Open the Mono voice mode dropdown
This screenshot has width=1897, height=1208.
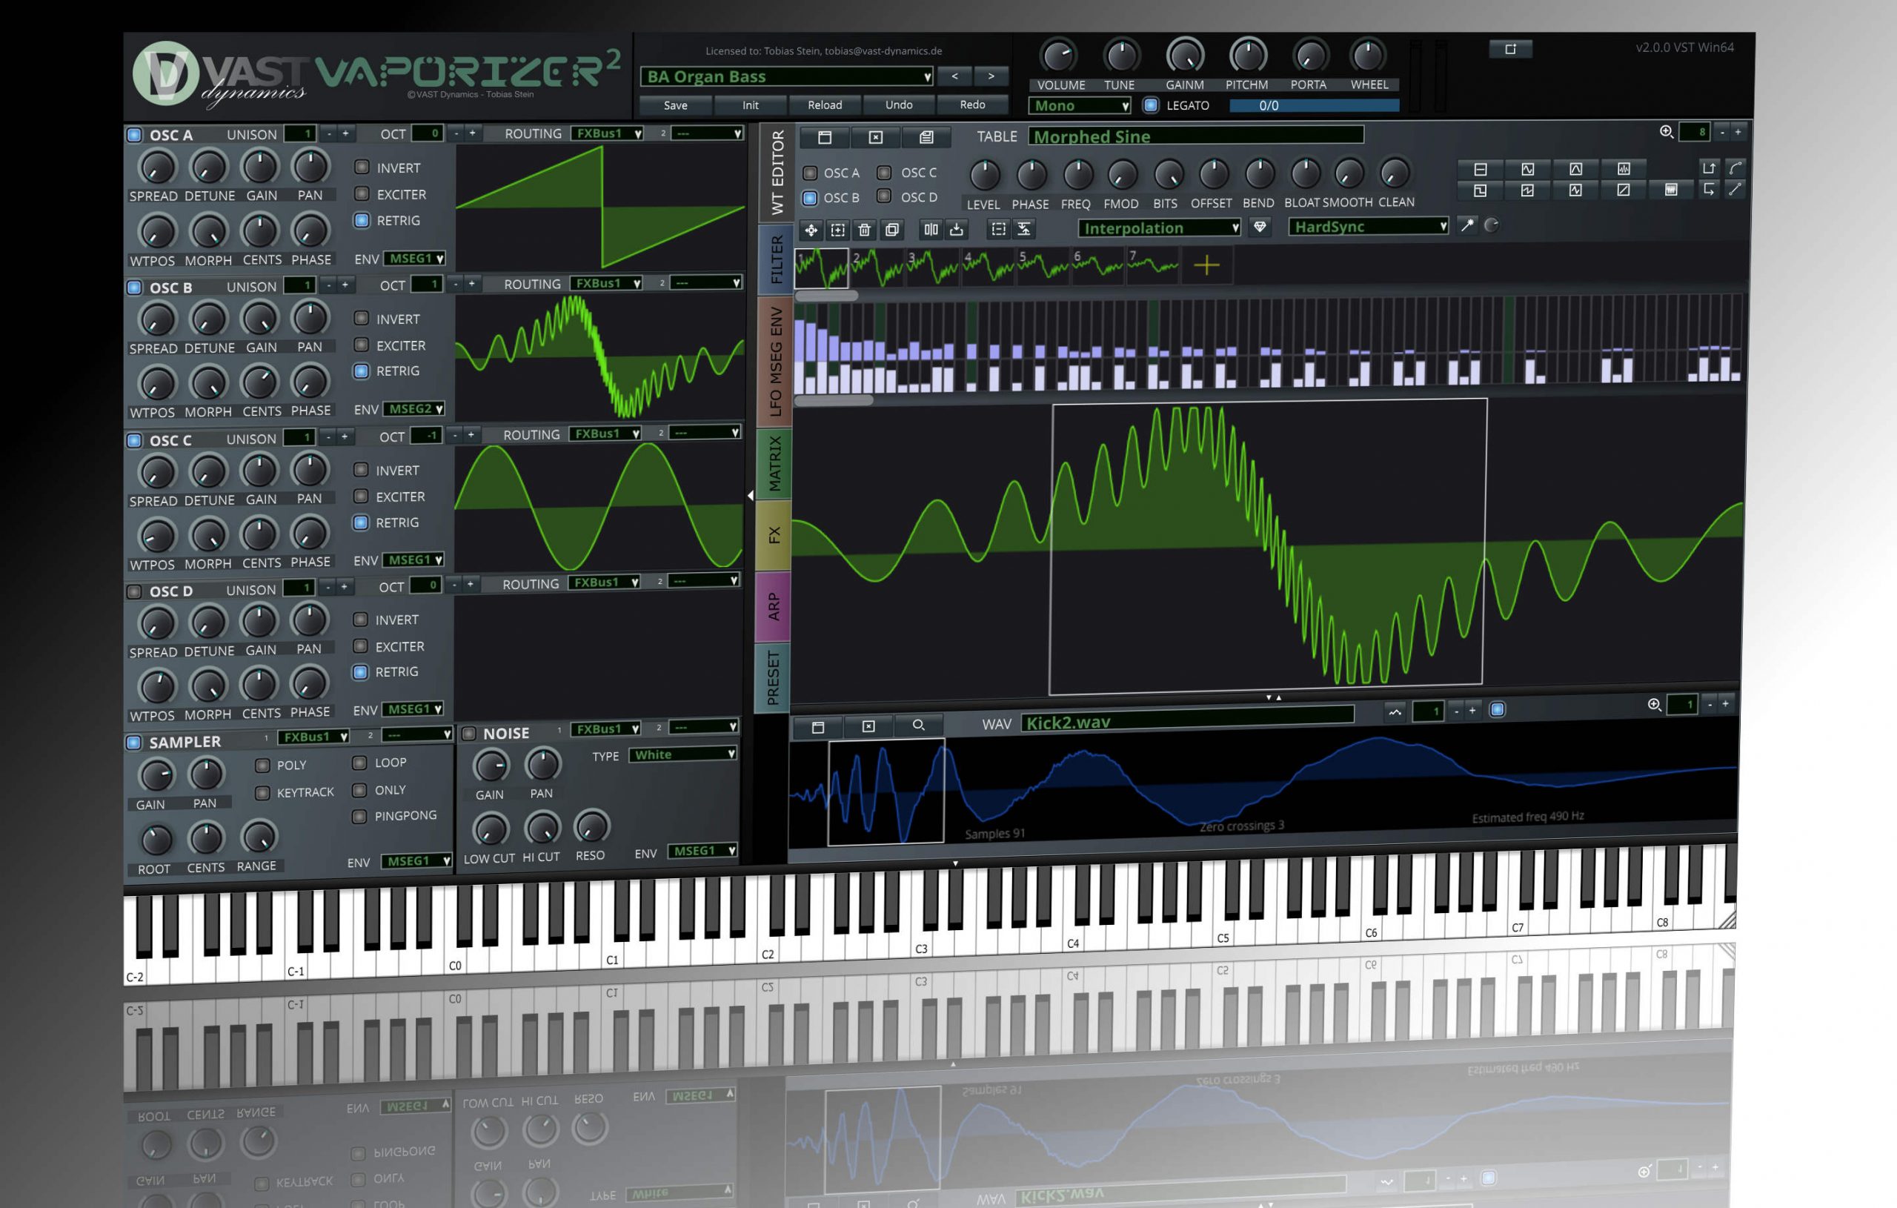click(1080, 105)
